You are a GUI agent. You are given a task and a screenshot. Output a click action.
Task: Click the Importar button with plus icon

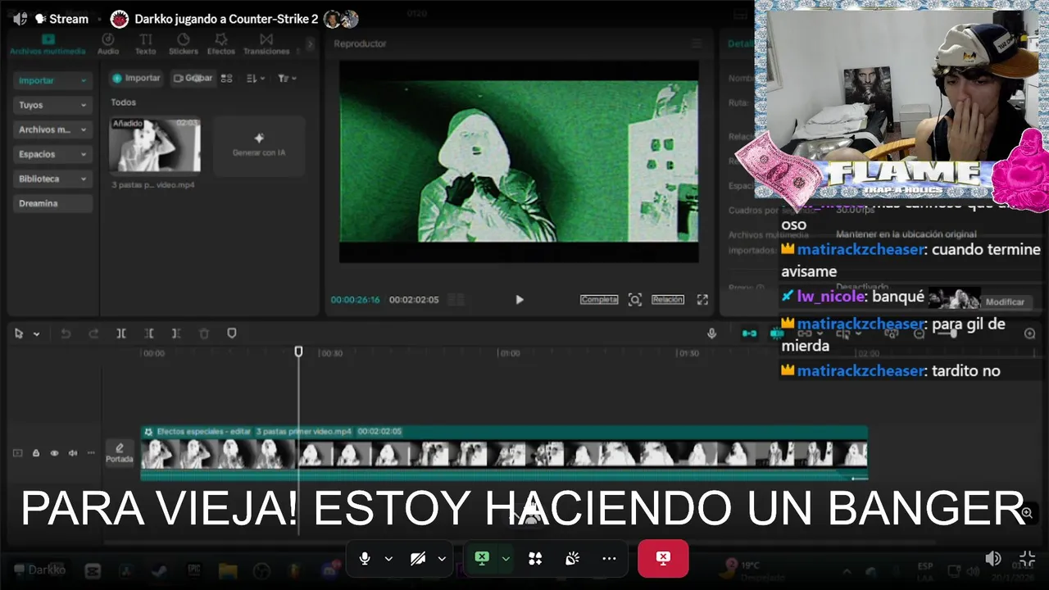(x=136, y=78)
